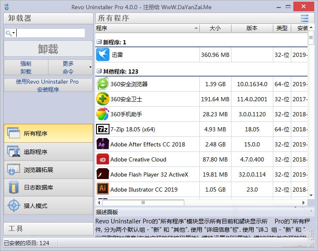Sort by the 程序 column header

tap(147, 28)
